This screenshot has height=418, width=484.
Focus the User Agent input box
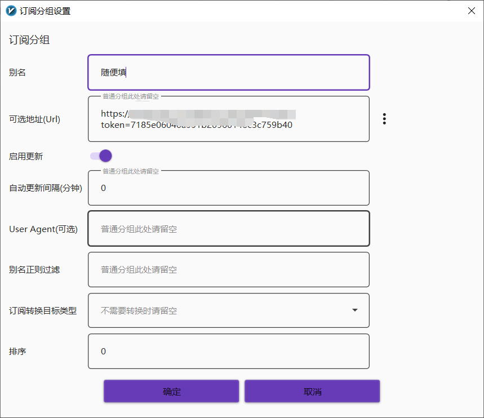[x=228, y=228]
